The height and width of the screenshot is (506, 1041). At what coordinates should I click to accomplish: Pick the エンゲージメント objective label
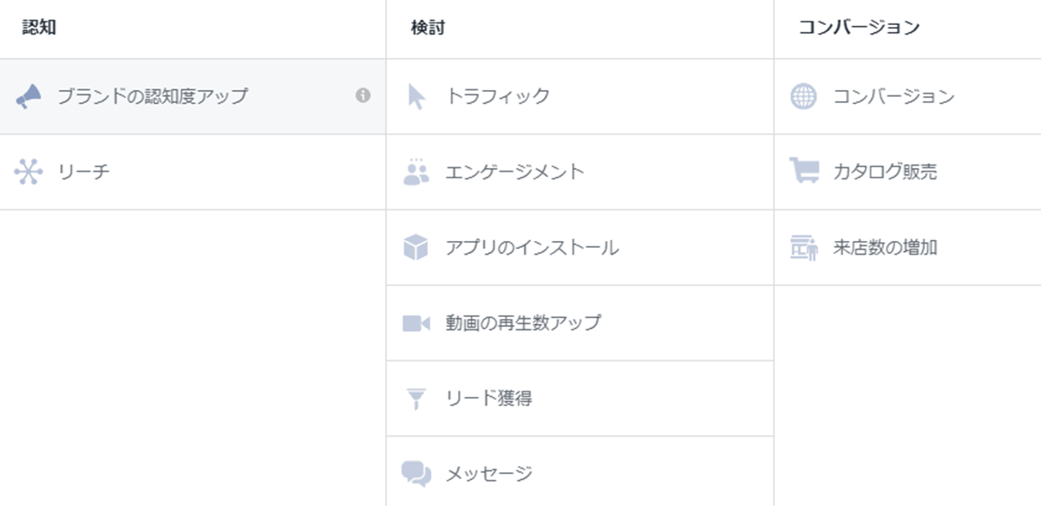point(514,172)
